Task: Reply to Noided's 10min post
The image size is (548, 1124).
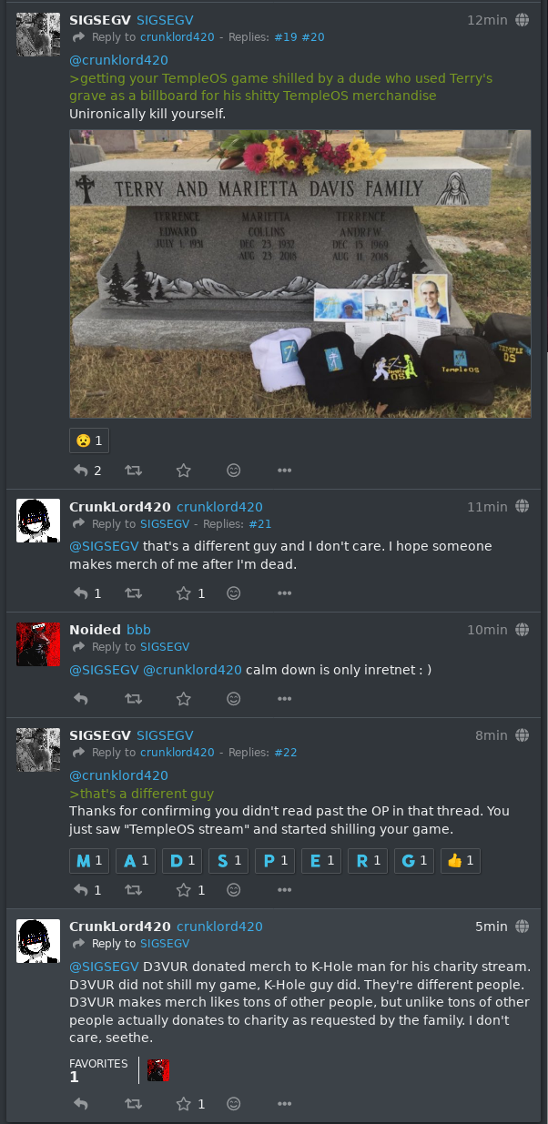Action: point(81,699)
